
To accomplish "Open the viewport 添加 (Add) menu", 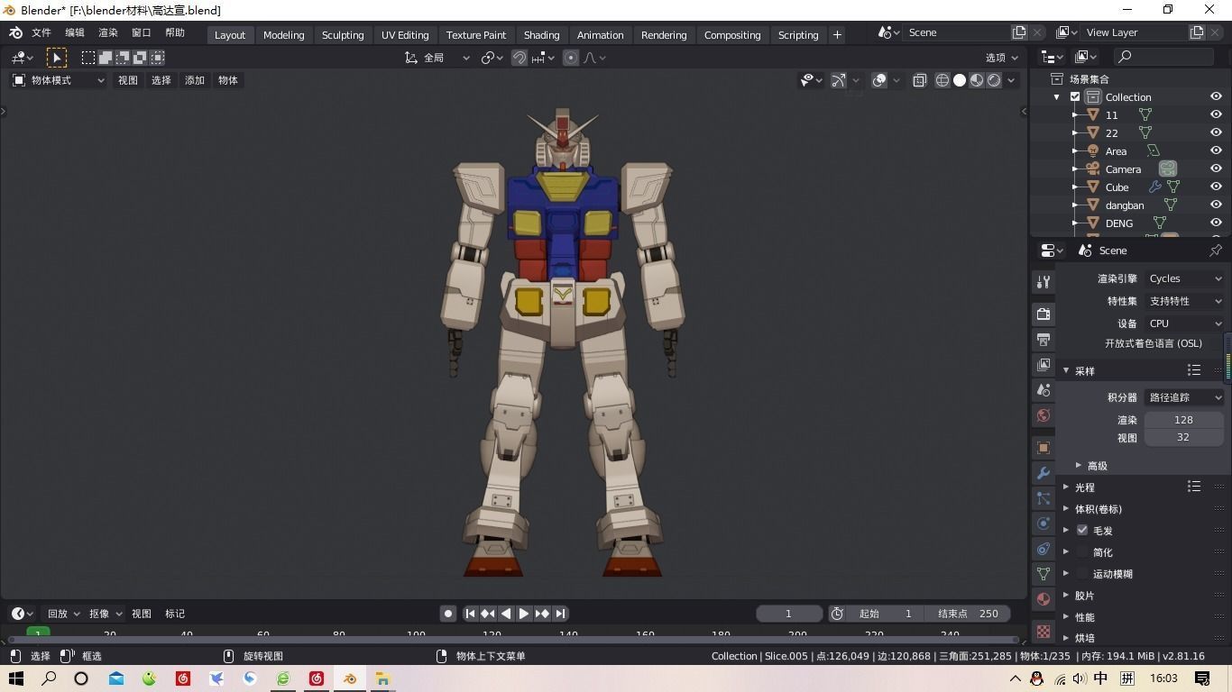I will point(195,80).
